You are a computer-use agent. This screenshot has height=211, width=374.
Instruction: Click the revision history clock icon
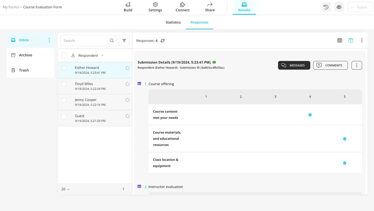click(326, 7)
